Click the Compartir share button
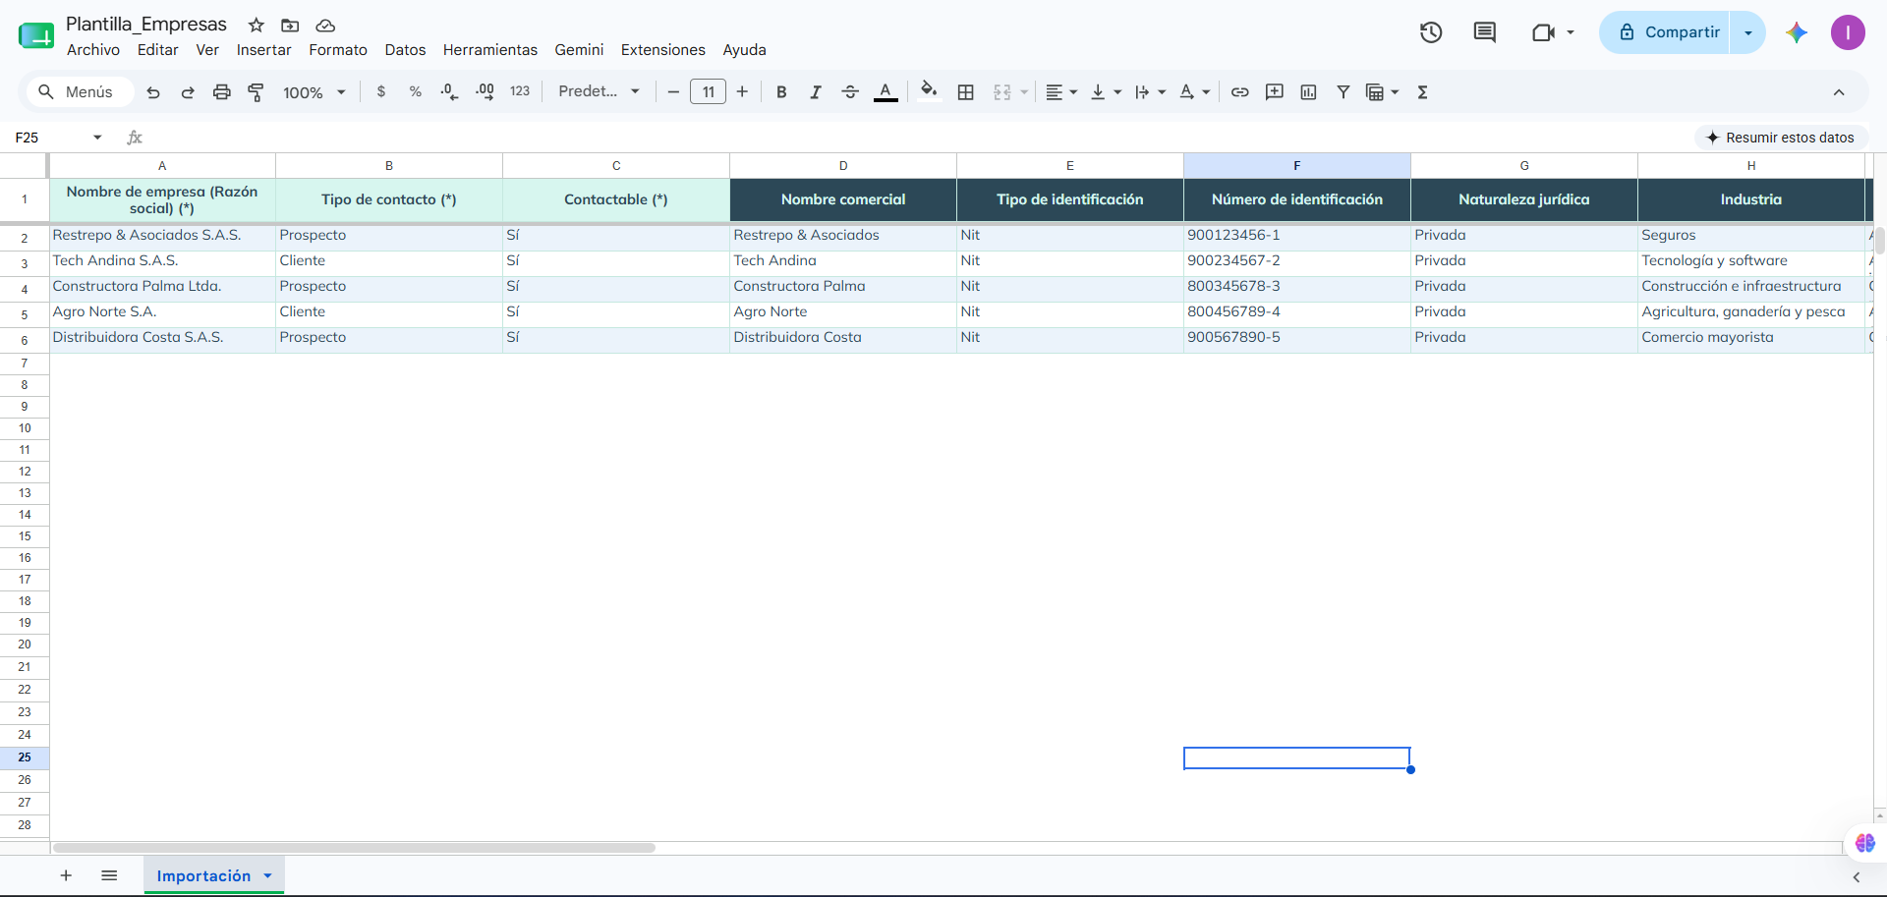The height and width of the screenshot is (897, 1887). (1666, 32)
